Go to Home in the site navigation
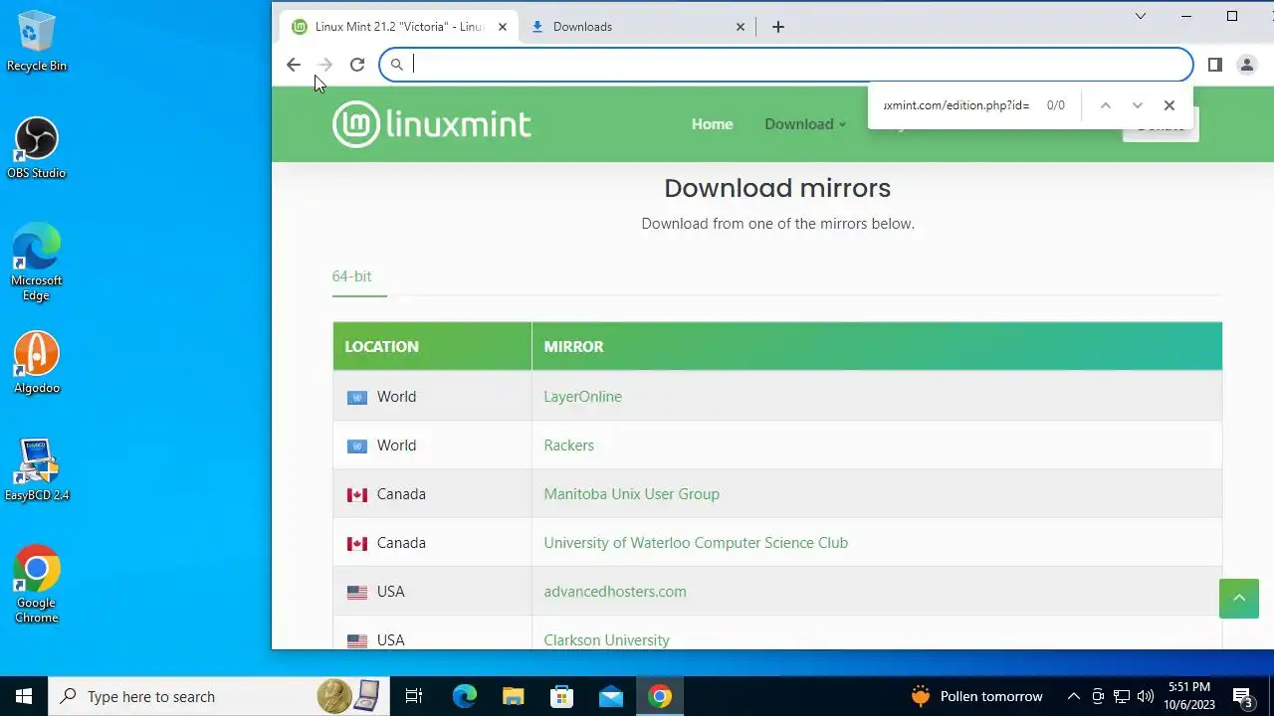1274x716 pixels. [x=713, y=124]
